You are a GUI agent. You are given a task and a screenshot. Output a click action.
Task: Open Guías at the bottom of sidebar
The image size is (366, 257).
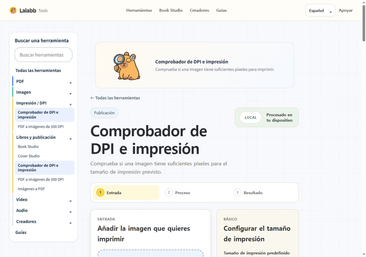click(21, 232)
